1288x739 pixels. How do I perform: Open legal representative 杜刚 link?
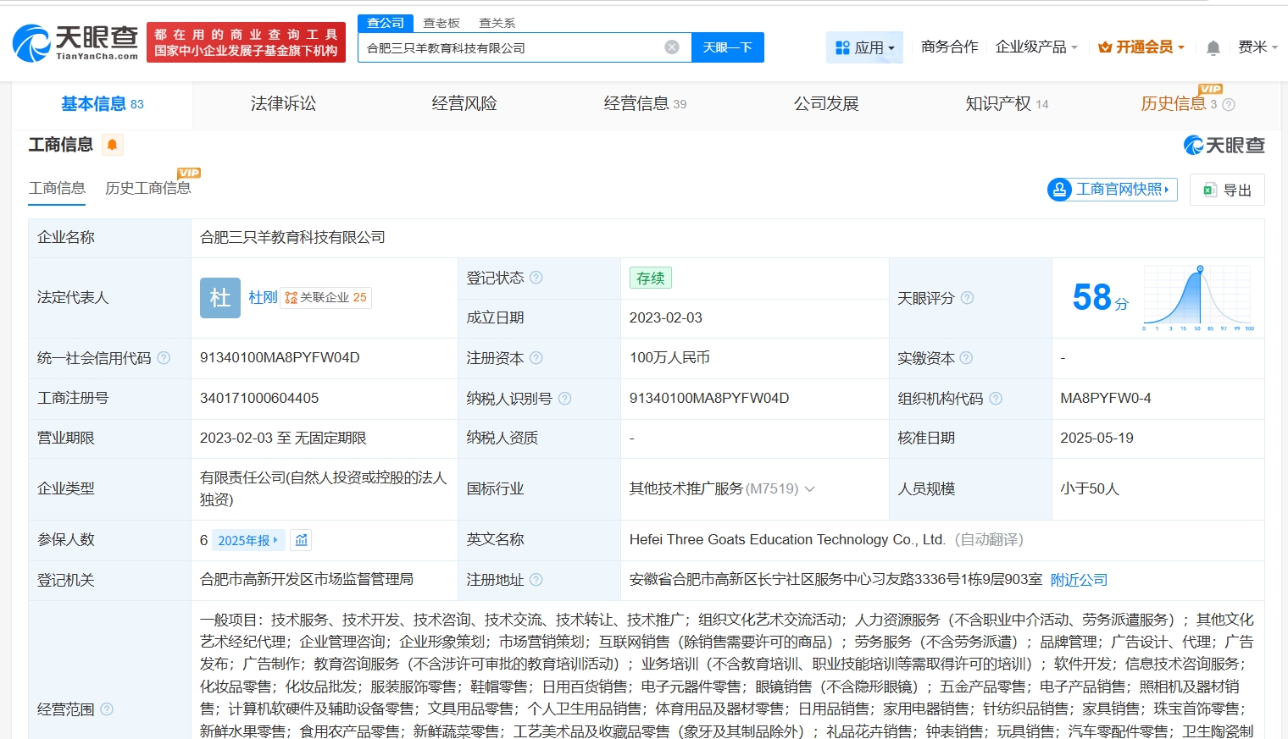tap(264, 298)
